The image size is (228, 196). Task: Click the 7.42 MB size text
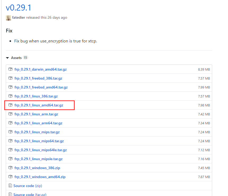tap(204, 114)
